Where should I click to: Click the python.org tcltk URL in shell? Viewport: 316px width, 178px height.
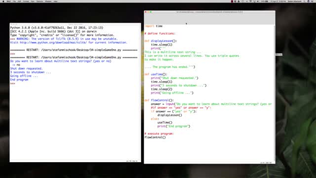[53, 43]
